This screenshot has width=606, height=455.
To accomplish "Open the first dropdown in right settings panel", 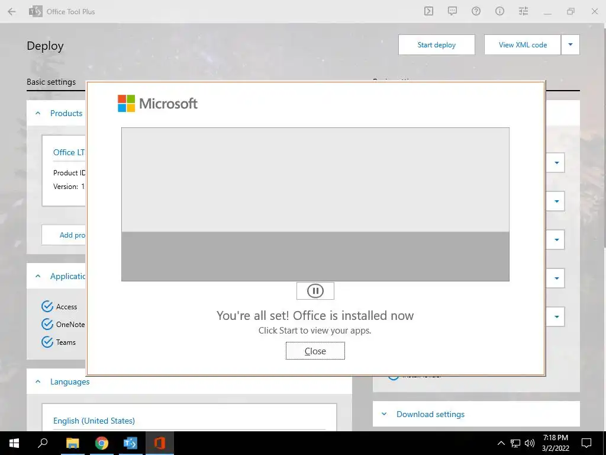I will 556,163.
